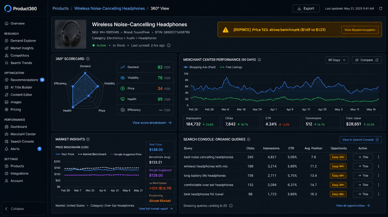Click Products breadcrumb link
The height and width of the screenshot is (217, 388).
(60, 8)
